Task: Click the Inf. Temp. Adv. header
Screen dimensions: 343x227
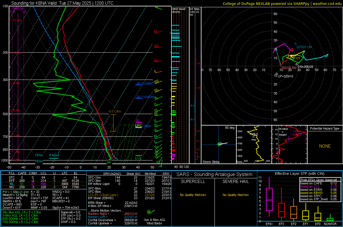Action: (x=195, y=12)
